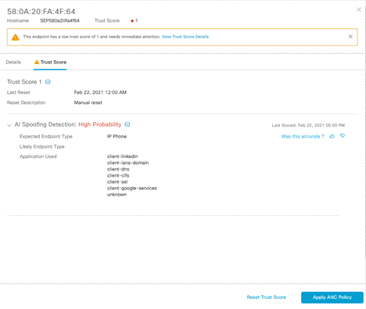Open View Trust Score Details link
Viewport: 366px width, 309px height.
(x=185, y=37)
